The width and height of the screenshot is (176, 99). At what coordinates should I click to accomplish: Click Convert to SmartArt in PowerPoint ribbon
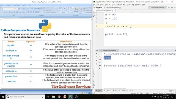50,12
